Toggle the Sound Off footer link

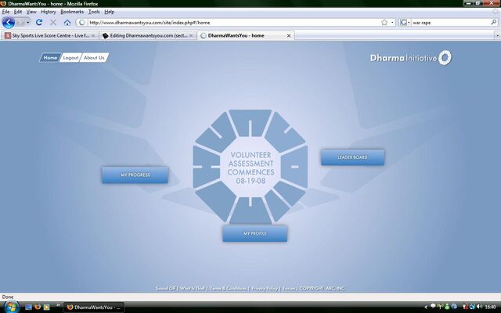[x=165, y=289]
